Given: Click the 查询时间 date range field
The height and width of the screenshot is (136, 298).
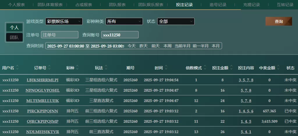Looking at the screenshot, I should point(85,46).
